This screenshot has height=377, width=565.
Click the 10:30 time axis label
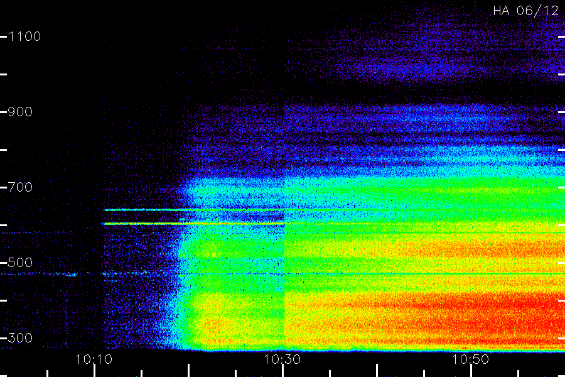[x=282, y=359]
